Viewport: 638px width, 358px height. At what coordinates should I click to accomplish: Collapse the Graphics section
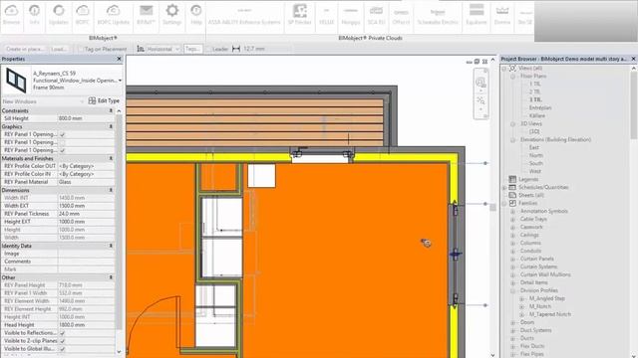pyautogui.click(x=111, y=126)
